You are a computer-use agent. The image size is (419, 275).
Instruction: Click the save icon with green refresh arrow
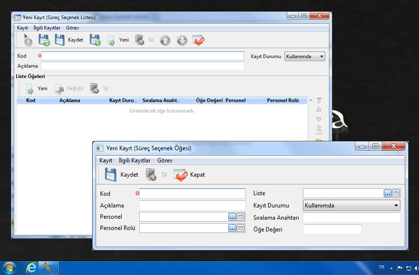point(44,40)
